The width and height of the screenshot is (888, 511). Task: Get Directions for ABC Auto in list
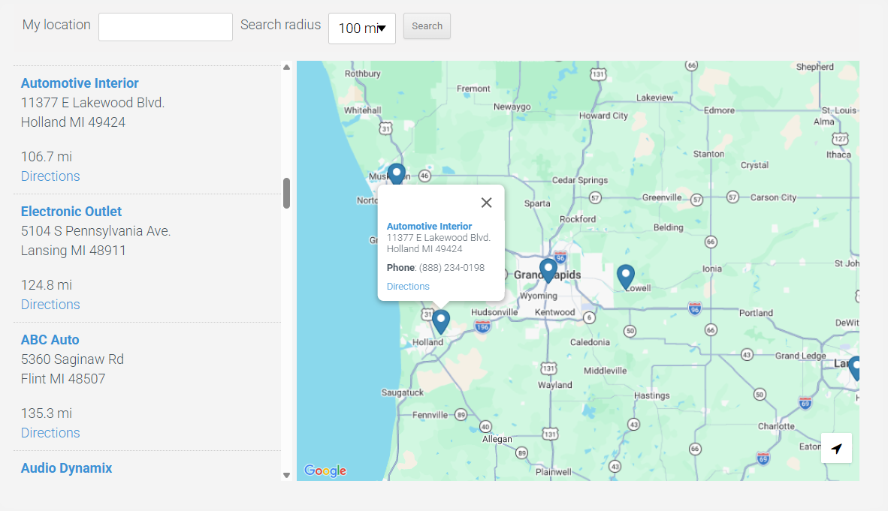pyautogui.click(x=50, y=433)
